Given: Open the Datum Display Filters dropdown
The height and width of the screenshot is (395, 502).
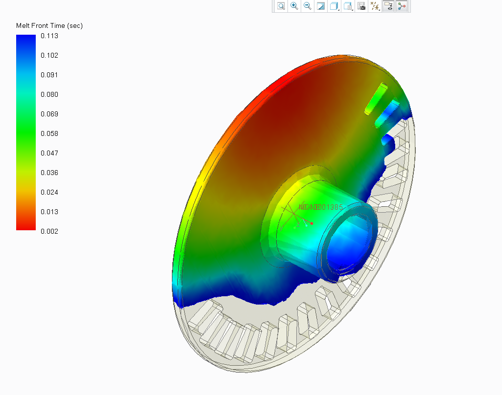Looking at the screenshot, I should click(375, 6).
